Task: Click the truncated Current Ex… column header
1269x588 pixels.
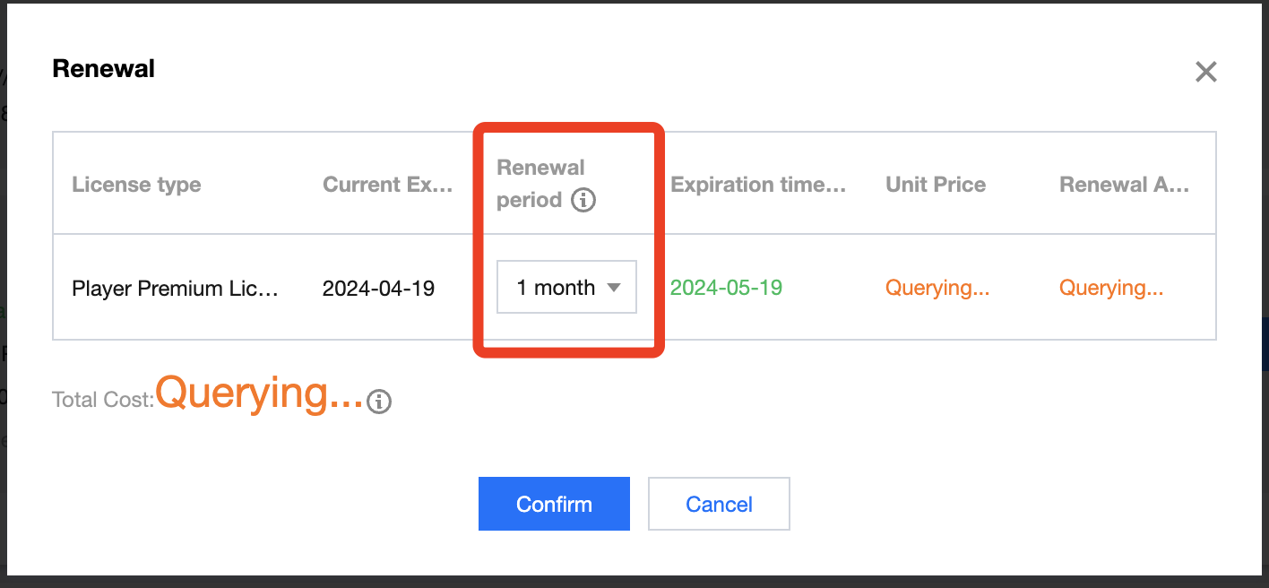Action: (388, 185)
